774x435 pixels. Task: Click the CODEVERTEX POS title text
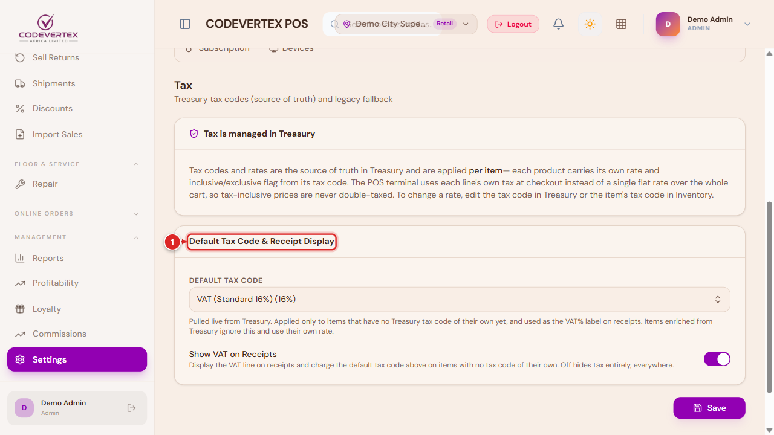257,24
